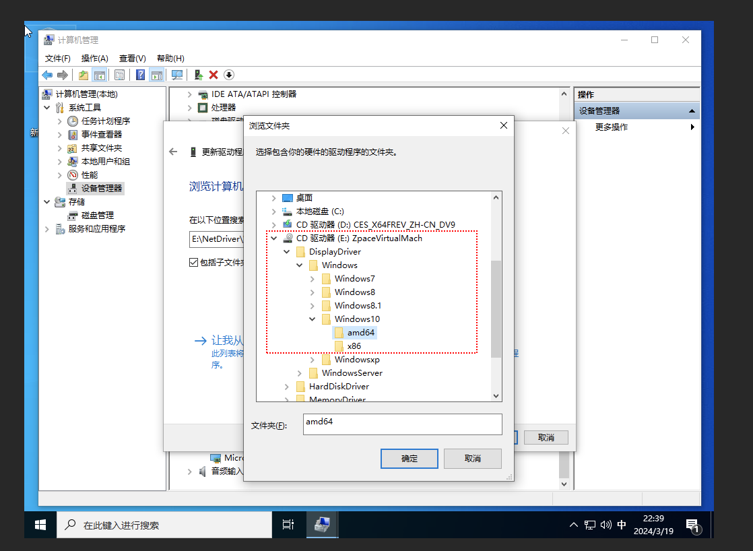Uncheck the include subfolders checkbox

click(194, 262)
